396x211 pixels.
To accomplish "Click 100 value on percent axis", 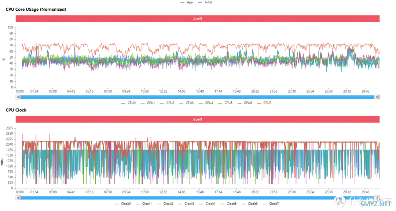I will 10,27.
